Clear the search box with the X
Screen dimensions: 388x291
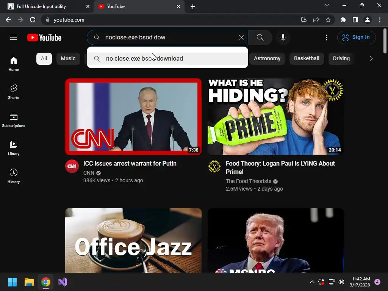tap(241, 38)
